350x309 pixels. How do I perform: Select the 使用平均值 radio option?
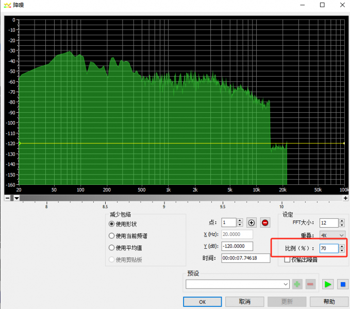coord(111,248)
